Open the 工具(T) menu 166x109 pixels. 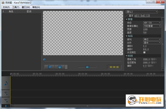pyautogui.click(x=16, y=7)
